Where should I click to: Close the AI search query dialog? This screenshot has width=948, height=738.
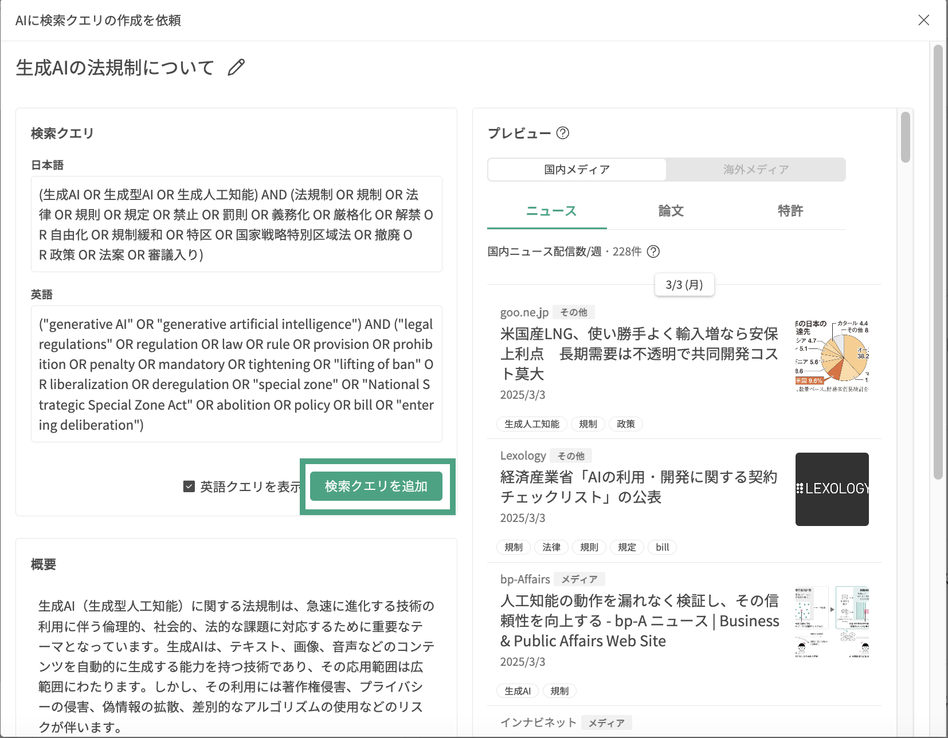923,21
